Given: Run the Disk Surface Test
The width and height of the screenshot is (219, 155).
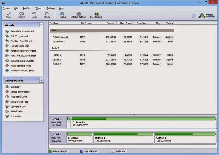Looking at the screenshot, I should click(x=19, y=102).
